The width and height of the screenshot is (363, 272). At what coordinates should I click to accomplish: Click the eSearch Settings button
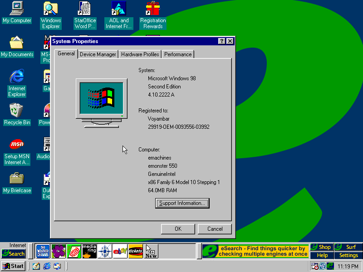pos(348,255)
